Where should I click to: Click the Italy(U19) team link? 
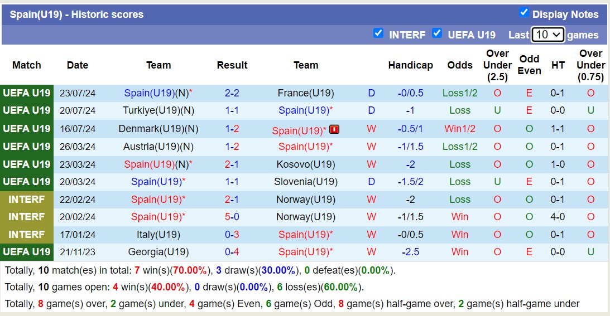158,235
